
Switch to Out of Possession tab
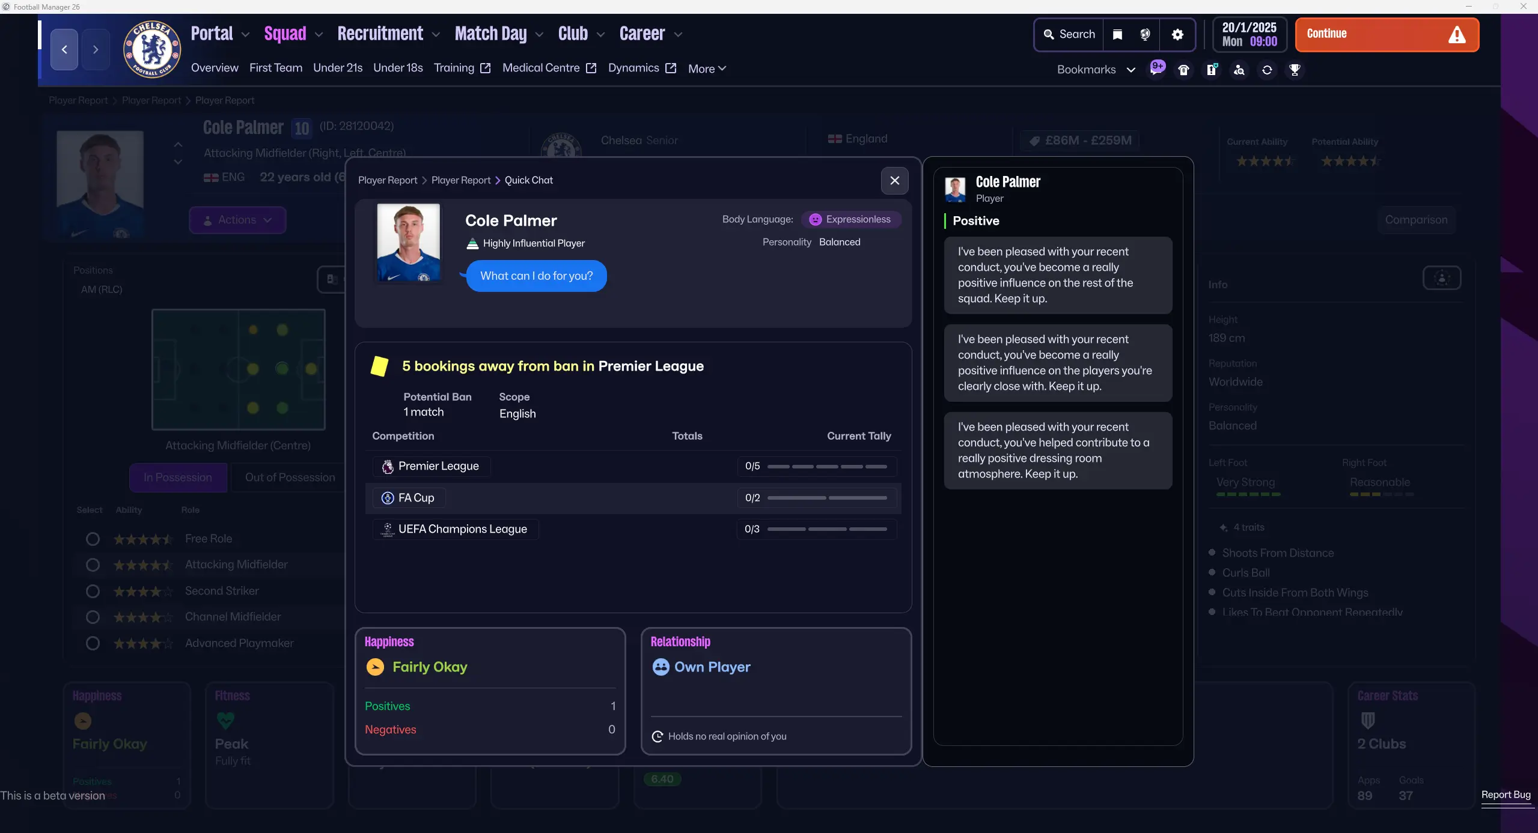coord(290,477)
